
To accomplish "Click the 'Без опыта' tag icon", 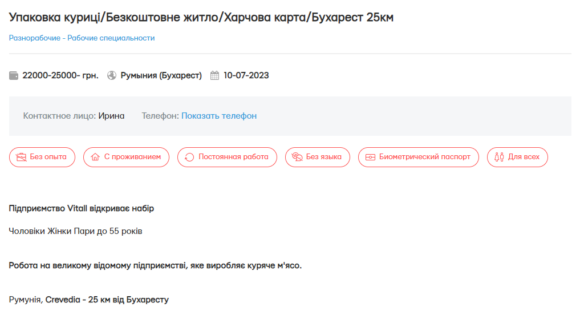I will tap(21, 158).
